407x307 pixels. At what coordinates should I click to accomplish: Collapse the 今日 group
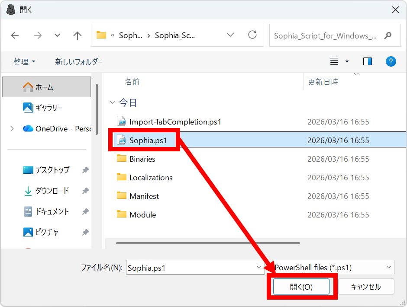113,102
